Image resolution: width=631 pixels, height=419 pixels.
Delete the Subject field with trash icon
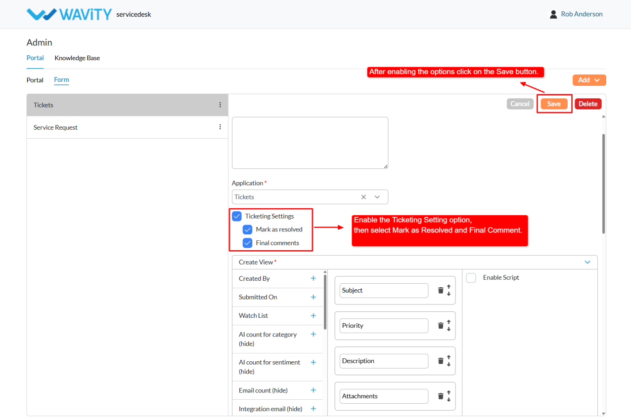coord(441,290)
